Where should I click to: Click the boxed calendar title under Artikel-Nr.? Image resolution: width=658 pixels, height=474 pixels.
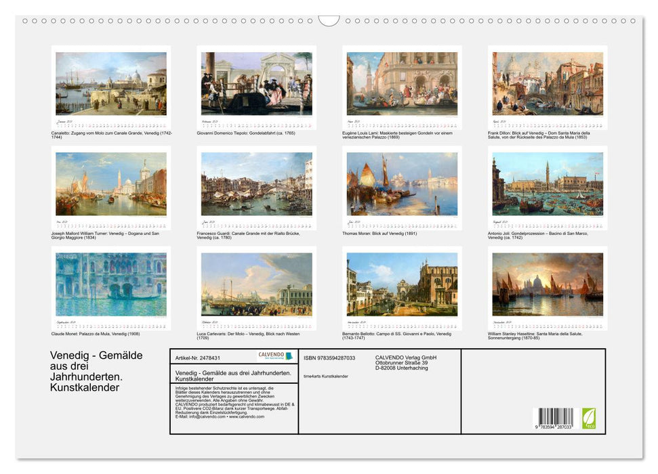233,375
